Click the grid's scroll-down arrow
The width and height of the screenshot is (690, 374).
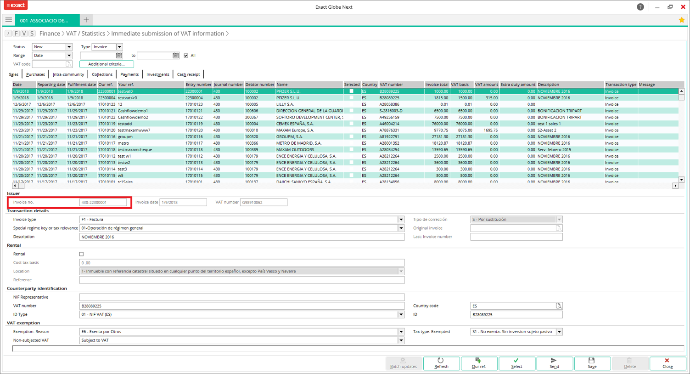[x=681, y=180]
